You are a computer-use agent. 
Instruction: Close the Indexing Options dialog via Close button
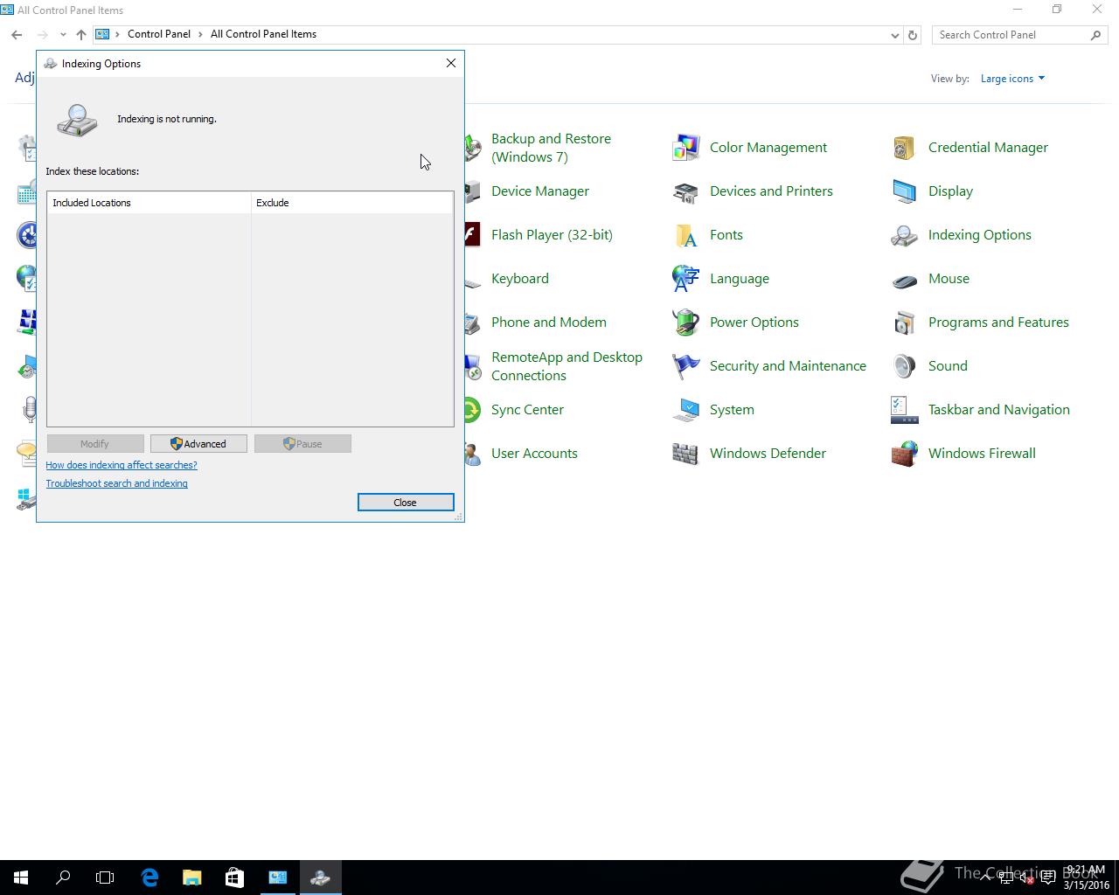click(406, 503)
